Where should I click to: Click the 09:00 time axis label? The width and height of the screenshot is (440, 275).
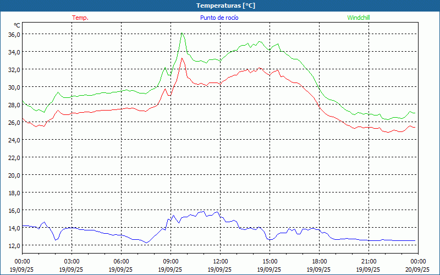pyautogui.click(x=170, y=261)
